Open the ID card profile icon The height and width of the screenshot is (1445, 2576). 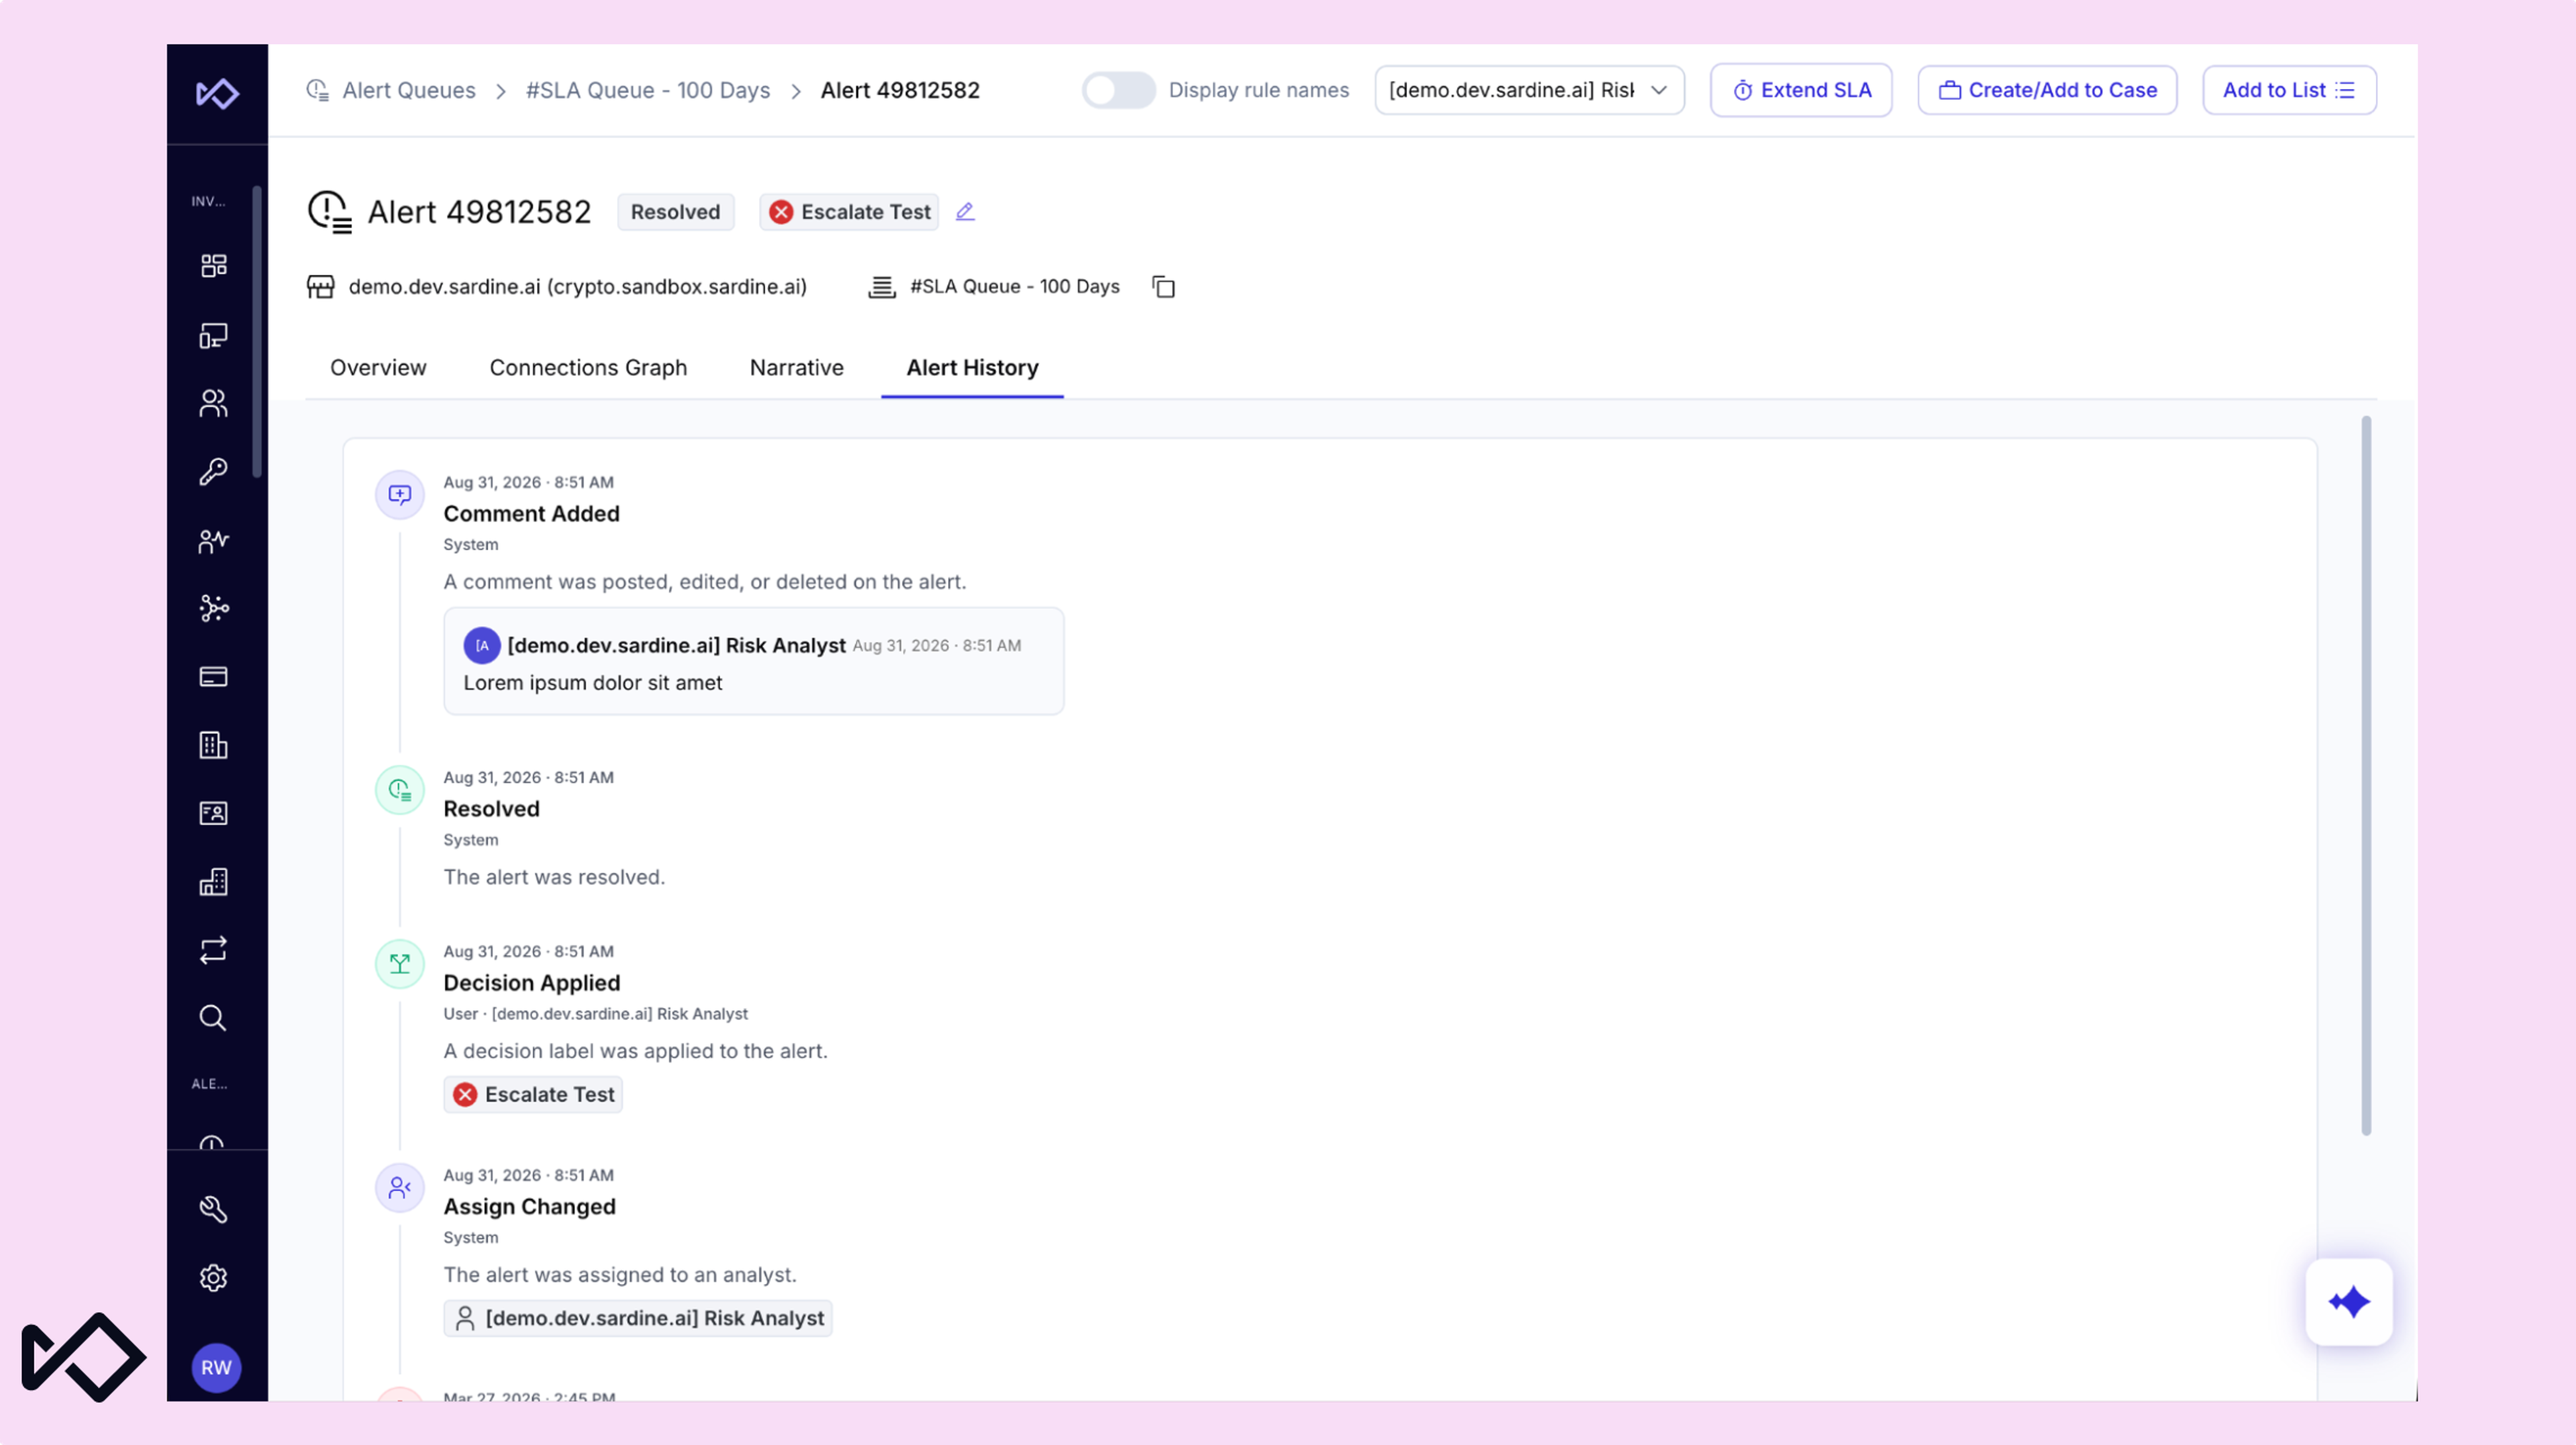point(213,813)
